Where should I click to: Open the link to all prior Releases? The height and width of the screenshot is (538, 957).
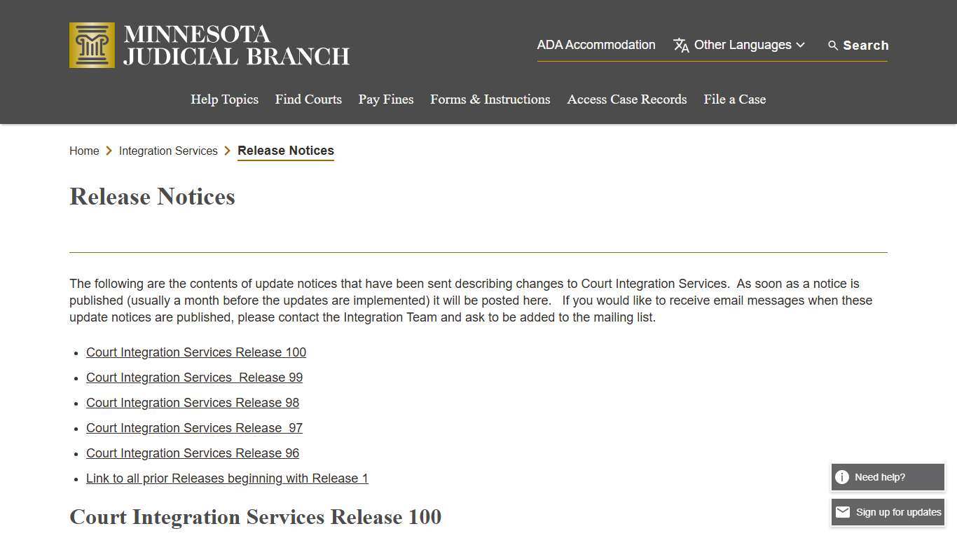pyautogui.click(x=227, y=478)
